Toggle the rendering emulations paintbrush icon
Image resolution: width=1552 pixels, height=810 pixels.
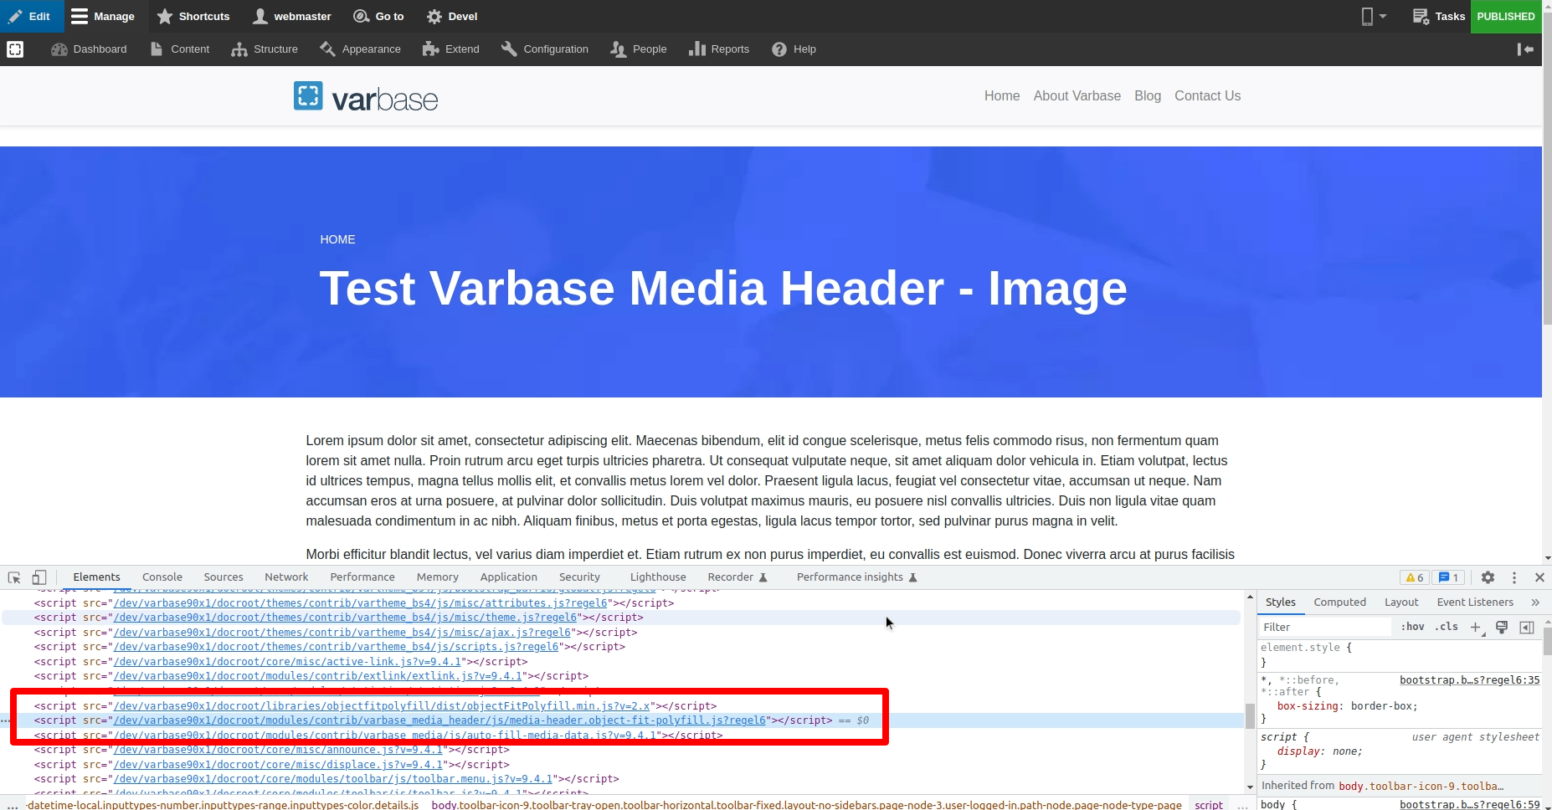pos(1502,627)
